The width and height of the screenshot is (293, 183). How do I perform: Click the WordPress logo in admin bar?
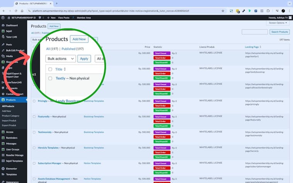tap(3, 17)
